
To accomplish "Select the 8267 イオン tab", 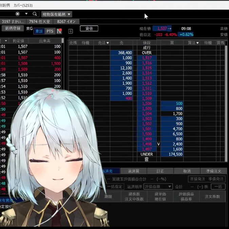I will pyautogui.click(x=66, y=22).
